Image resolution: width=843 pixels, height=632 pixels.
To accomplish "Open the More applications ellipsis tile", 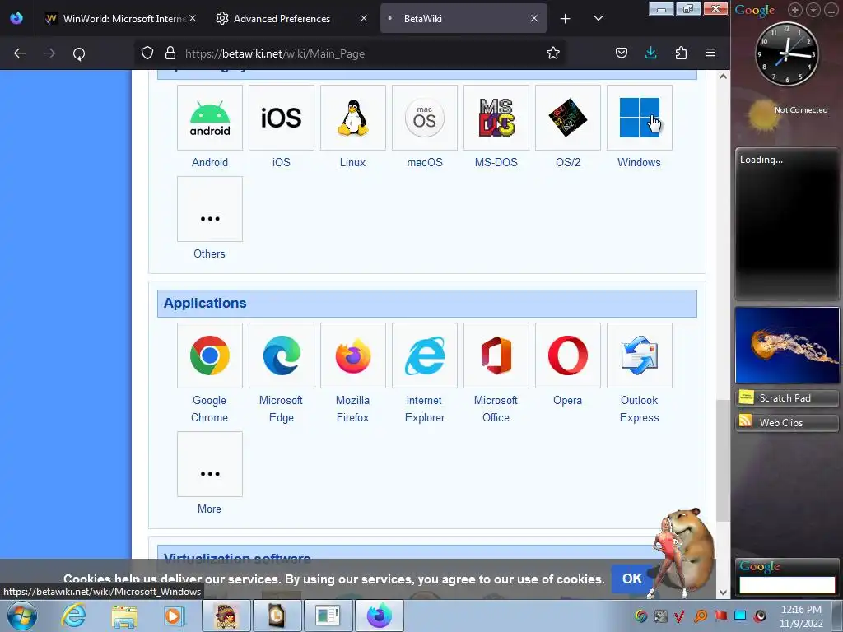I will coord(210,464).
